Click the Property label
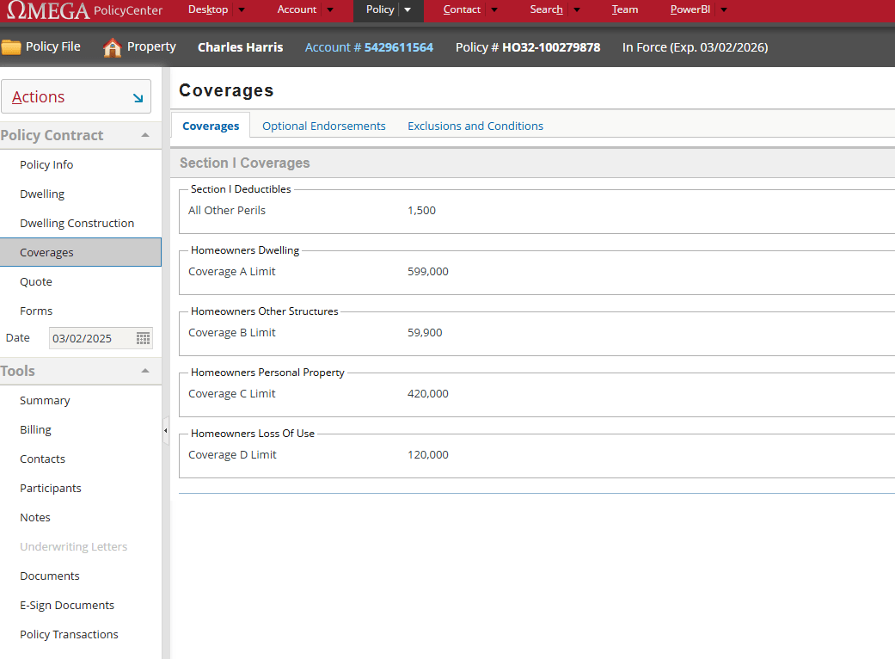 coord(151,46)
